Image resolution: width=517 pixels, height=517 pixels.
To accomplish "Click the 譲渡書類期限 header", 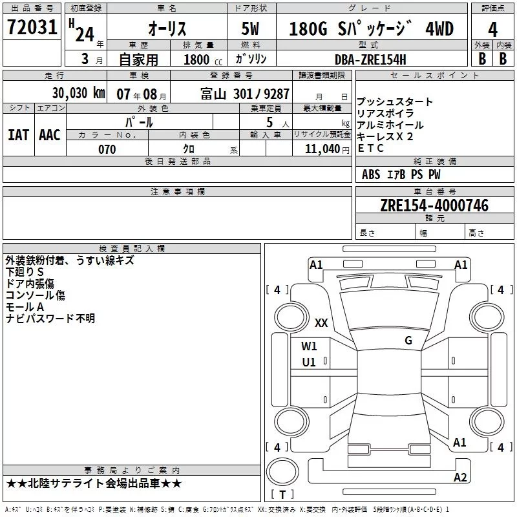I will [x=322, y=76].
